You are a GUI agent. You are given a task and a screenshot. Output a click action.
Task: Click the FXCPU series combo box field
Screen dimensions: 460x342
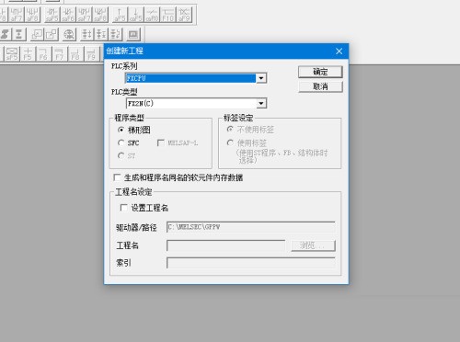[x=196, y=78]
